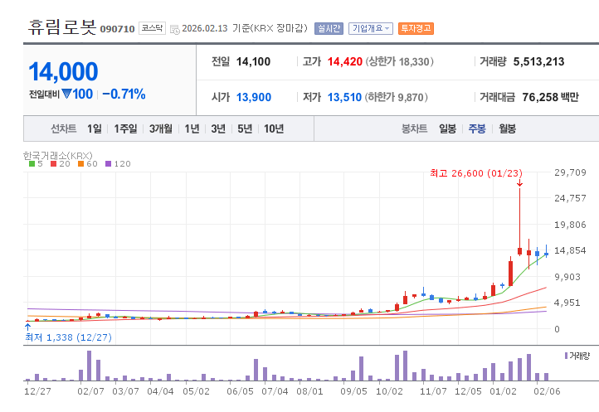Click the 02/06 date on the time axis

click(547, 391)
